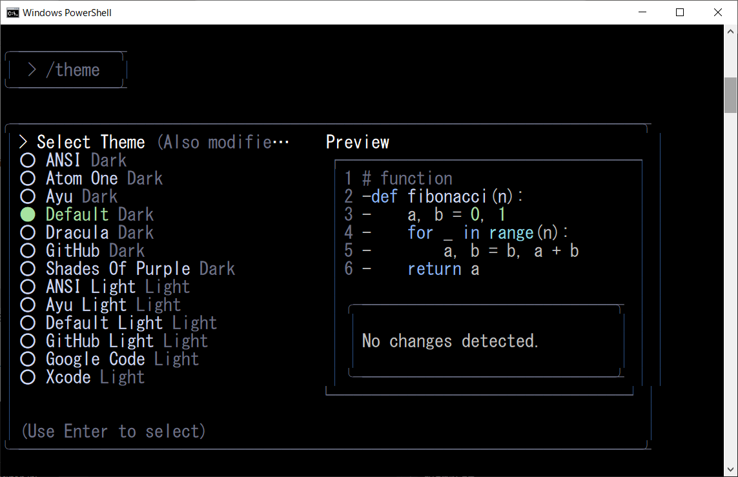Click the 'a, b = b, a + b' line

pos(511,250)
